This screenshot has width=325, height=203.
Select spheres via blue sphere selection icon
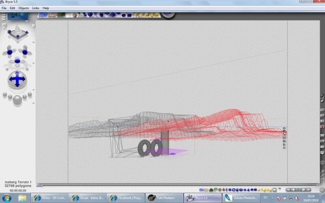(x=230, y=190)
